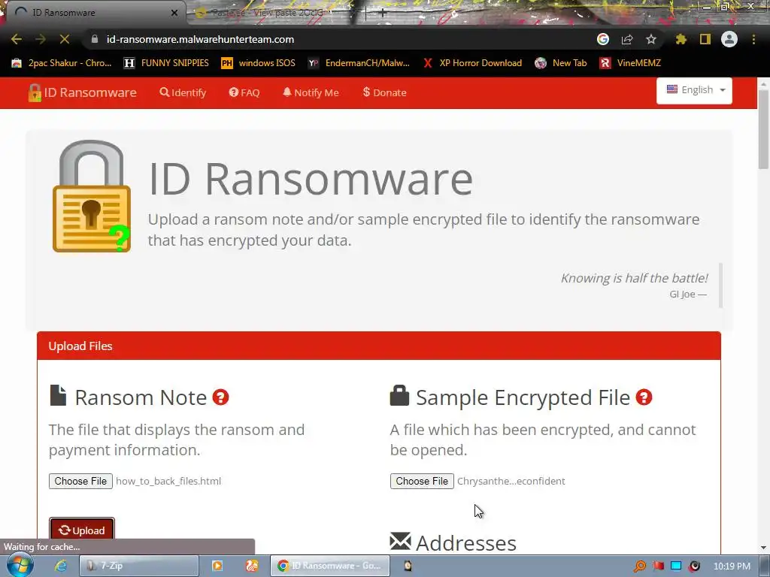The image size is (770, 577).
Task: Click the magnifier tray icon
Action: coord(640,566)
